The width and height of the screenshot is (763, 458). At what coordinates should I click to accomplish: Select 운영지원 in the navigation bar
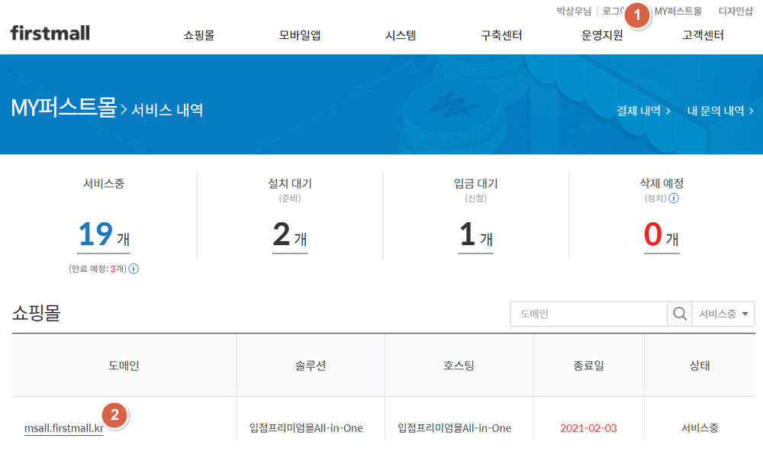[x=602, y=35]
